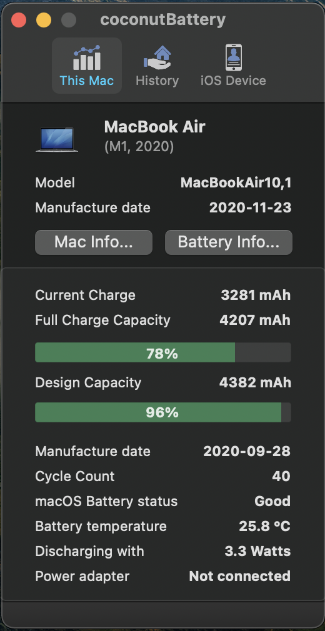Viewport: 325px width, 631px height.
Task: Click the coconutBattery window title
Action: 162,19
